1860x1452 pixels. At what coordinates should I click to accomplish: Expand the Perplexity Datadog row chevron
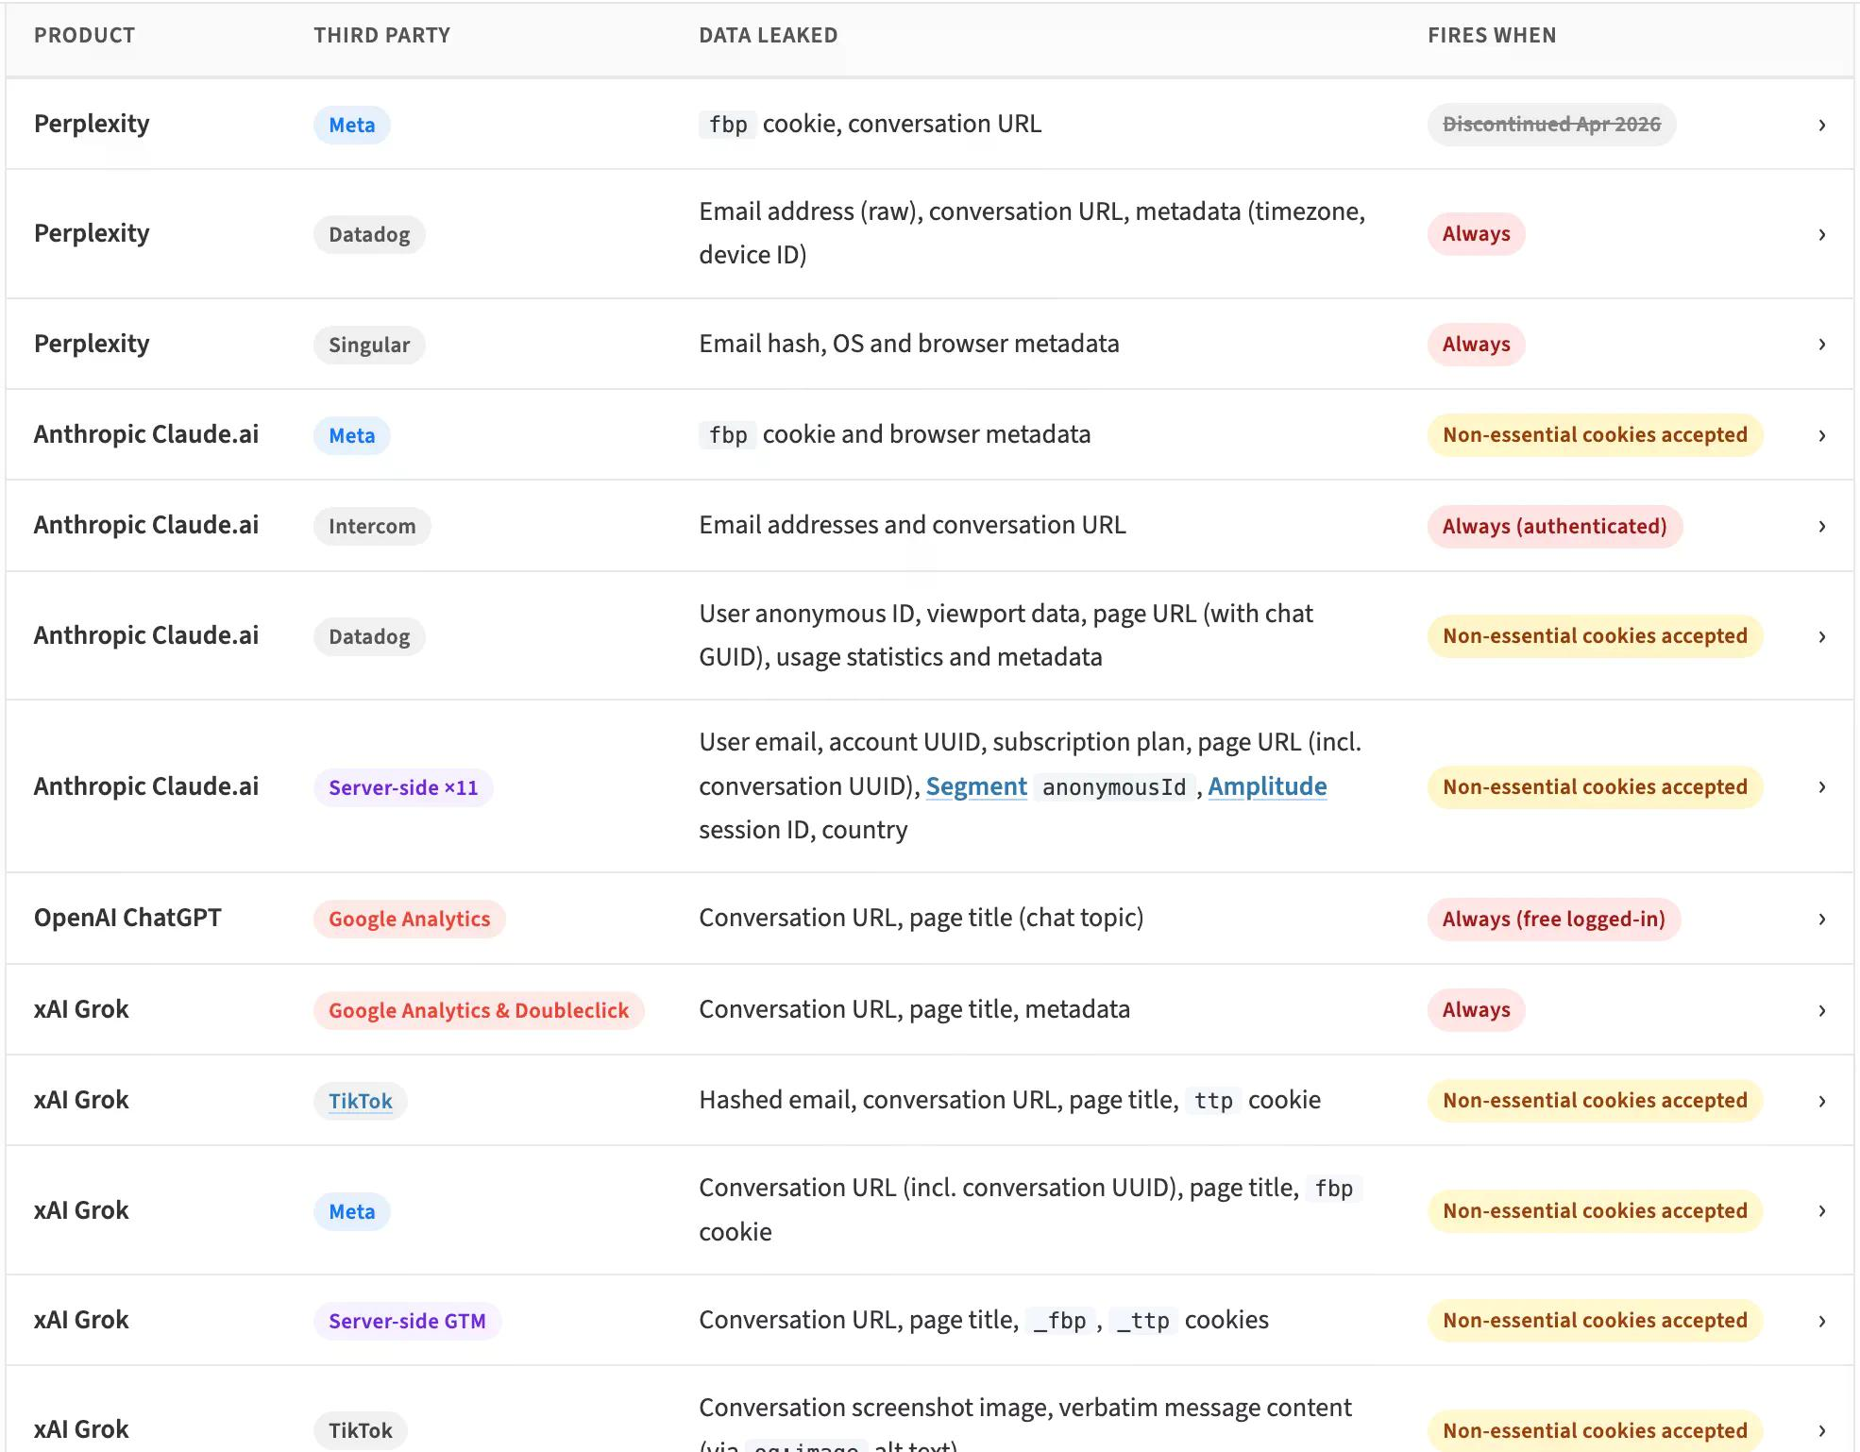(x=1821, y=234)
